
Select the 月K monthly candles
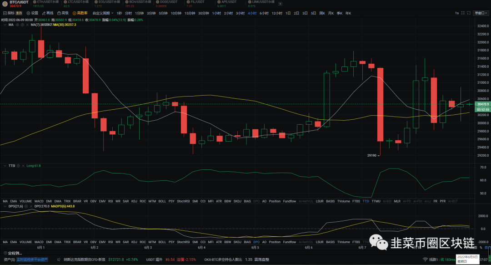[x=331, y=13]
